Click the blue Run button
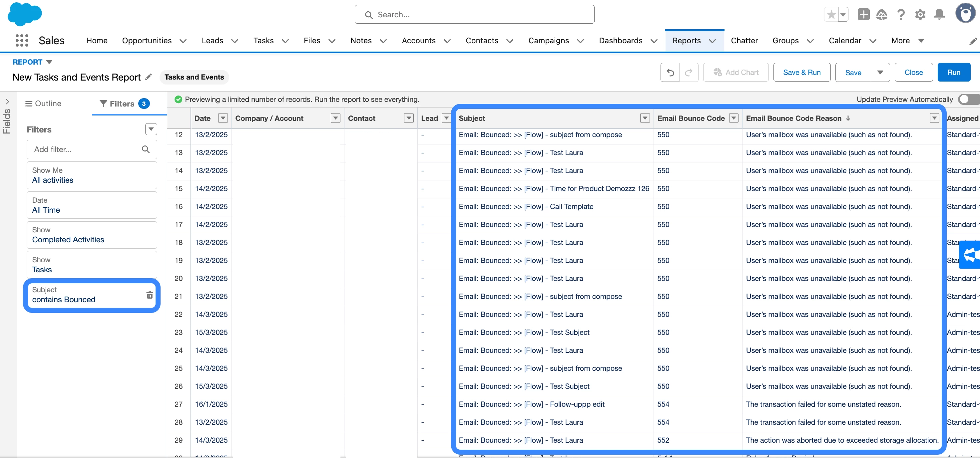The image size is (980, 460). pos(953,72)
